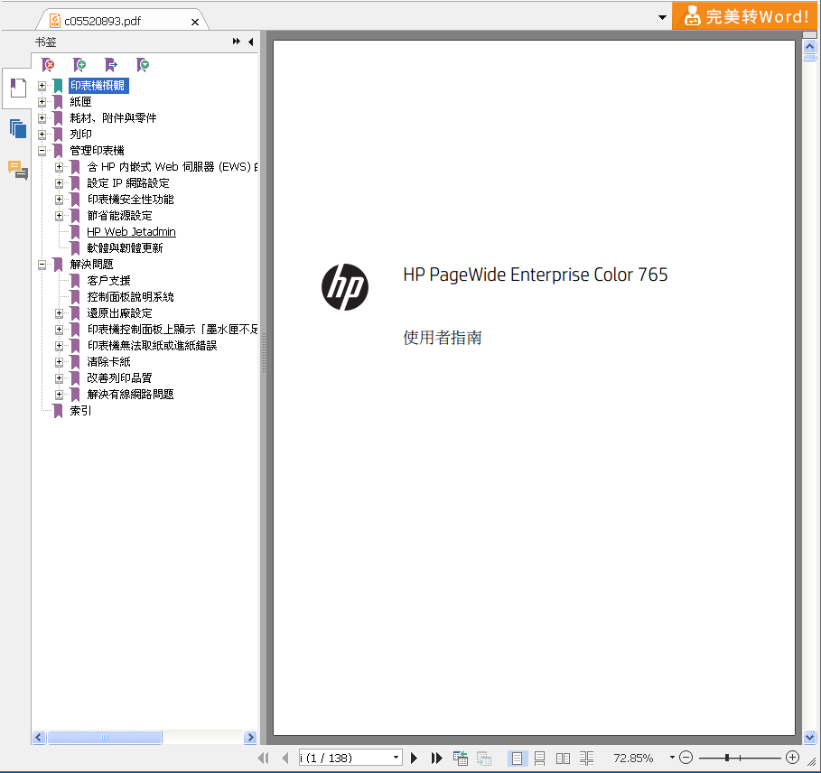821x773 pixels.
Task: Open the 印表機無法取紙或進紙錯誤 bookmark
Action: pos(152,346)
